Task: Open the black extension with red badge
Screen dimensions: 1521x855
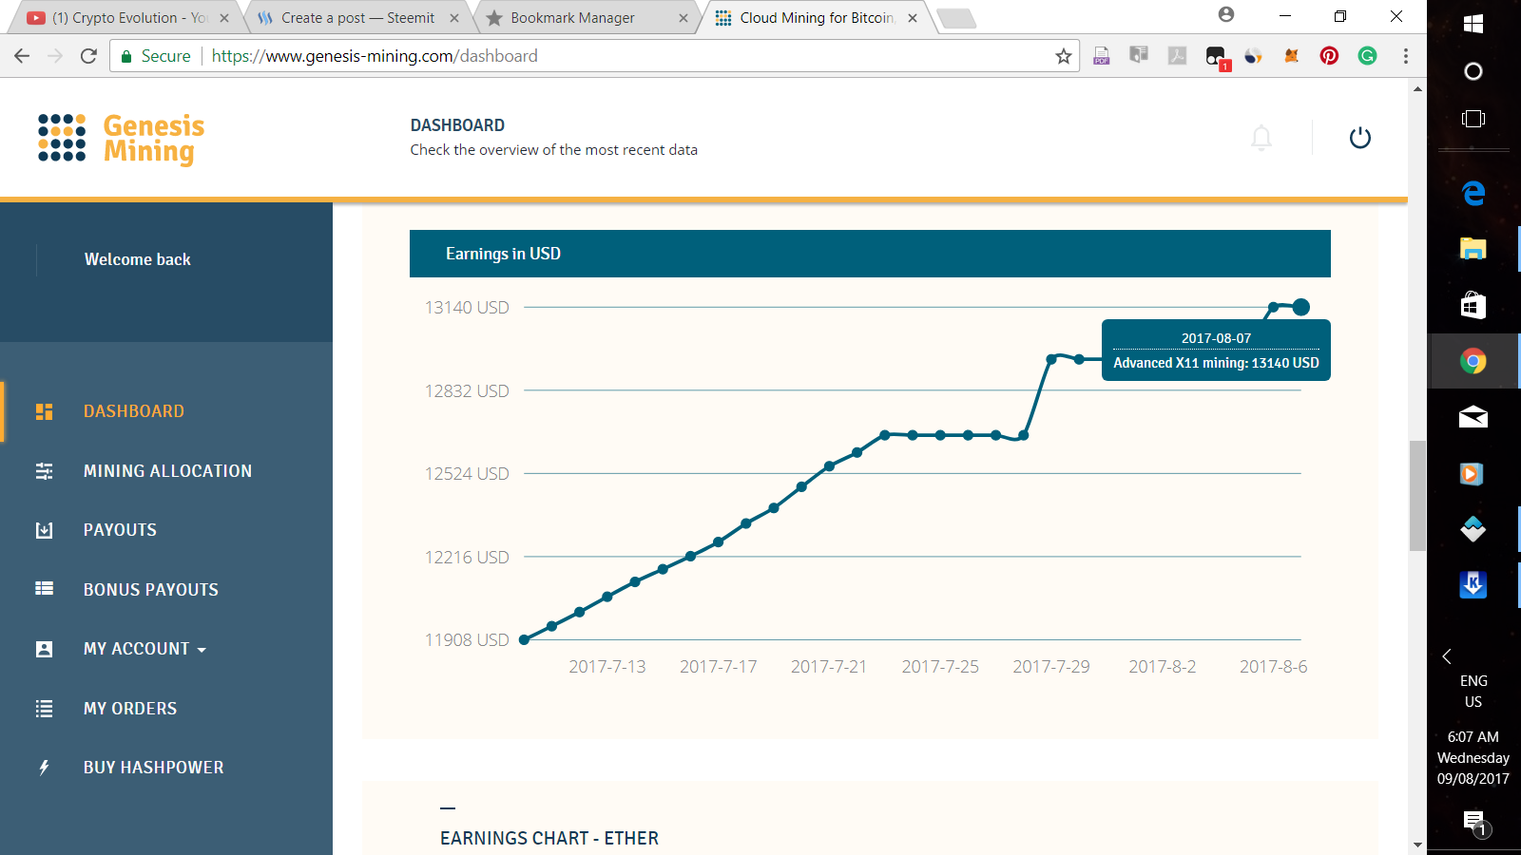Action: 1216,57
